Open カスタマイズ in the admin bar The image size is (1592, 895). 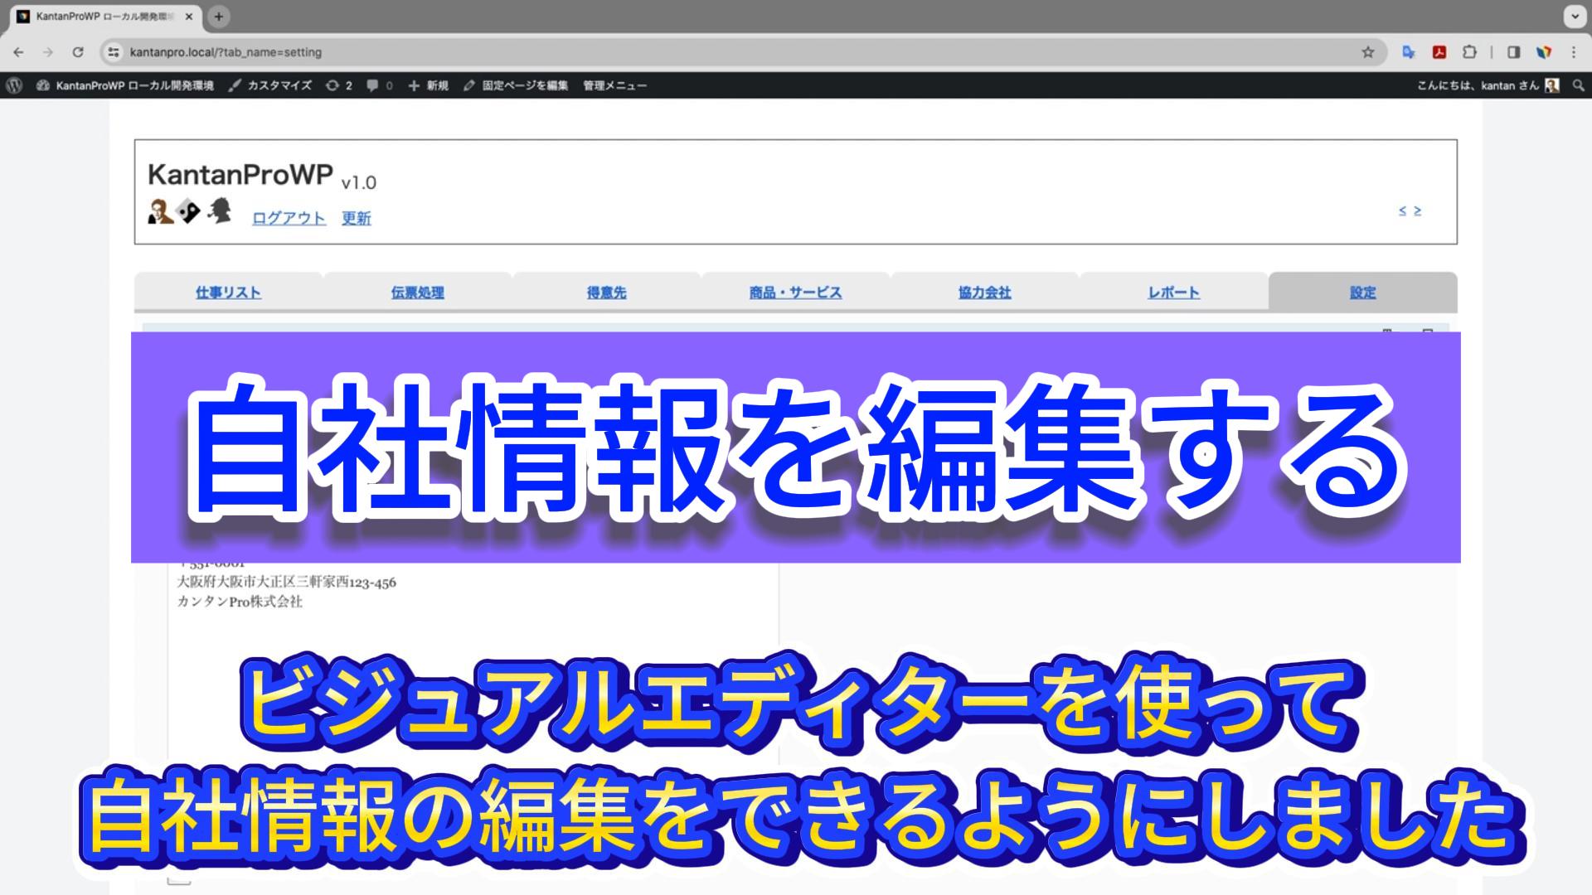pos(270,85)
